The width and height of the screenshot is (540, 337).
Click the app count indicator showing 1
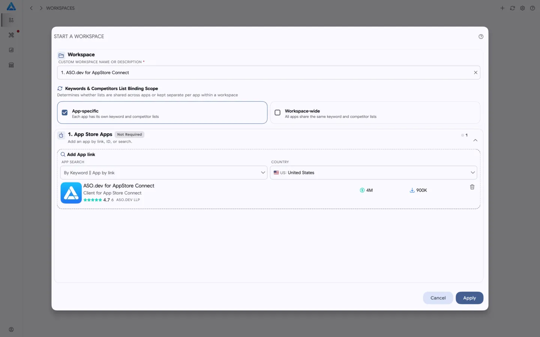tap(464, 135)
